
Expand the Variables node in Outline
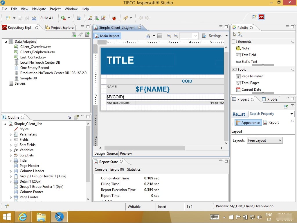coord(11,150)
